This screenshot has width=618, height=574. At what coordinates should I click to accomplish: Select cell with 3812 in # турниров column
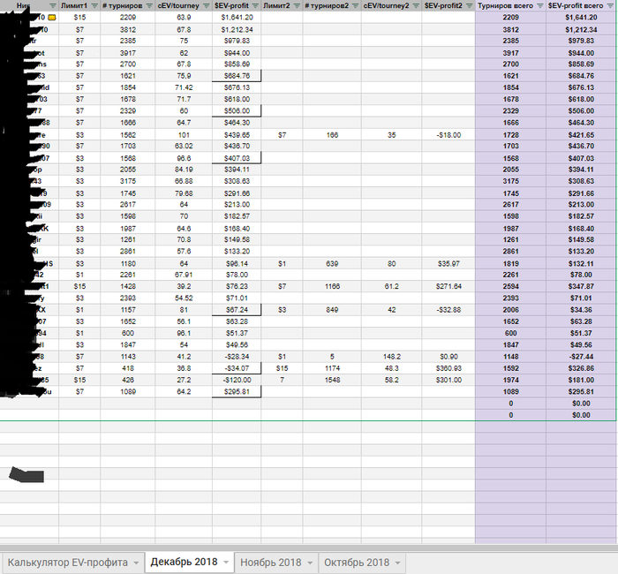[128, 29]
